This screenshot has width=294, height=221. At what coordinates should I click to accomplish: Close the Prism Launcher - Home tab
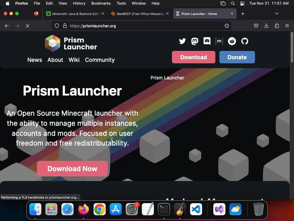(232, 14)
